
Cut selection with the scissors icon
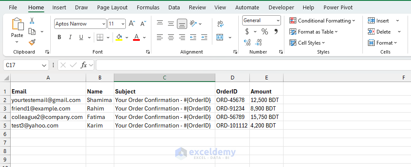click(32, 21)
